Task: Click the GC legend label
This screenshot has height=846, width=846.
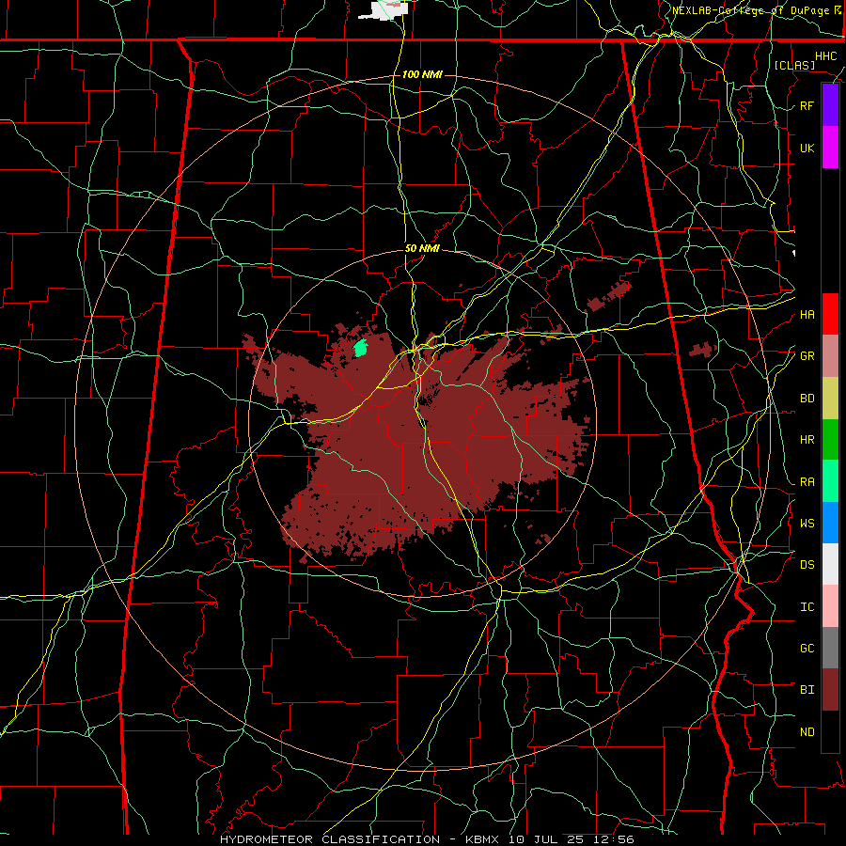Action: click(807, 649)
